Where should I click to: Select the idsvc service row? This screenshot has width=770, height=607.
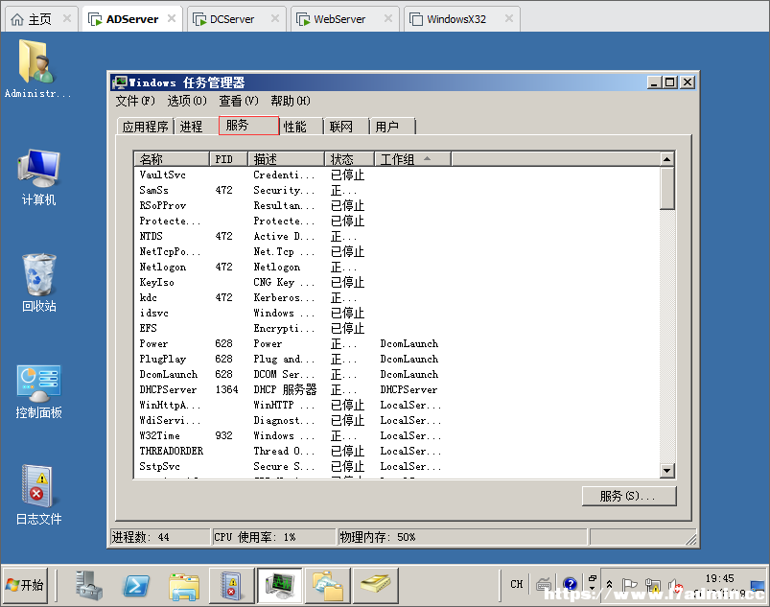(397, 313)
